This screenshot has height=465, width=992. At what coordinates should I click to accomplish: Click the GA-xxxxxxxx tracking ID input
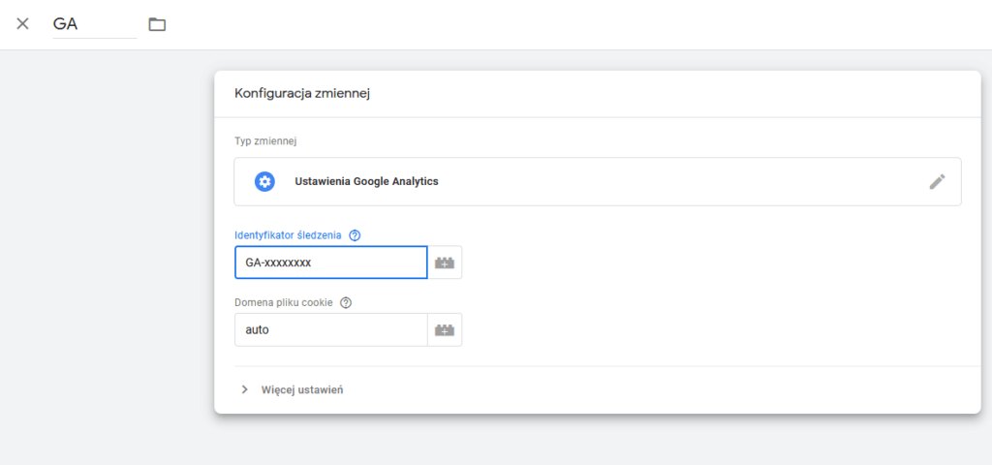pos(329,263)
